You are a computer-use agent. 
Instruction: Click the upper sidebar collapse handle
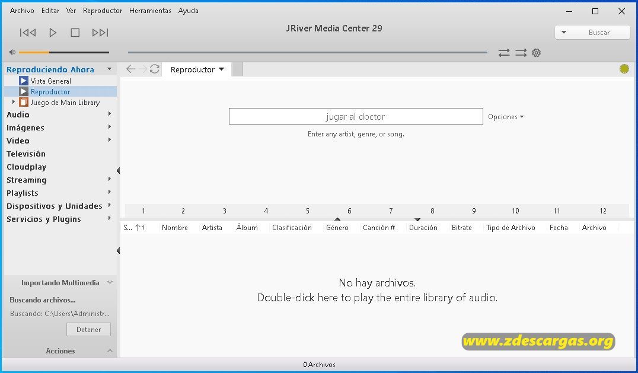tap(119, 170)
